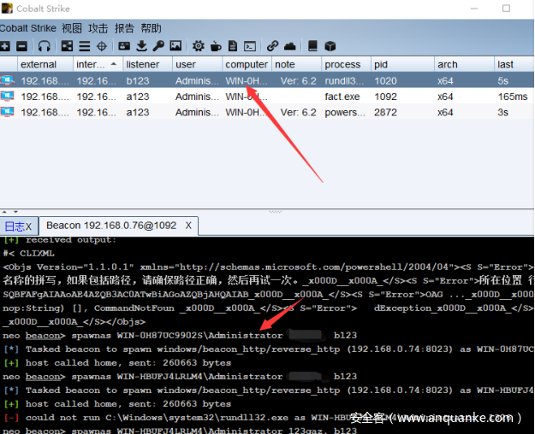Select beacon row with pid 1020
This screenshot has width=535, height=434.
click(267, 81)
